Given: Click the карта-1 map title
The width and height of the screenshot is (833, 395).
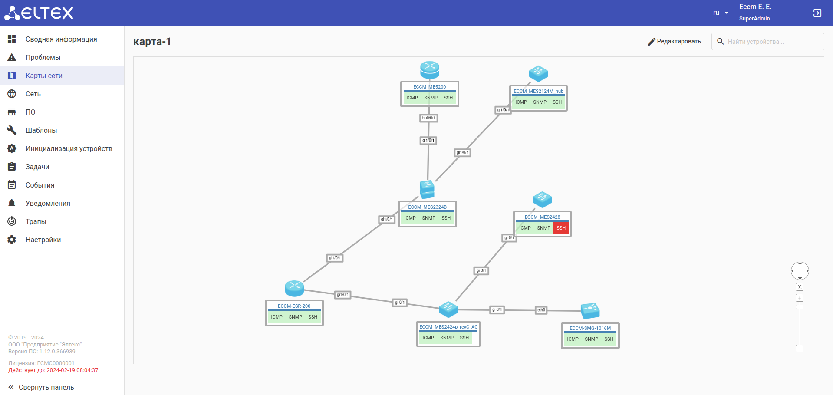Looking at the screenshot, I should click(x=152, y=41).
